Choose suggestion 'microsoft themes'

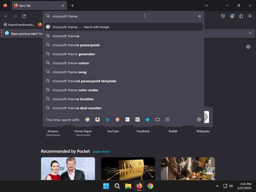[123, 36]
